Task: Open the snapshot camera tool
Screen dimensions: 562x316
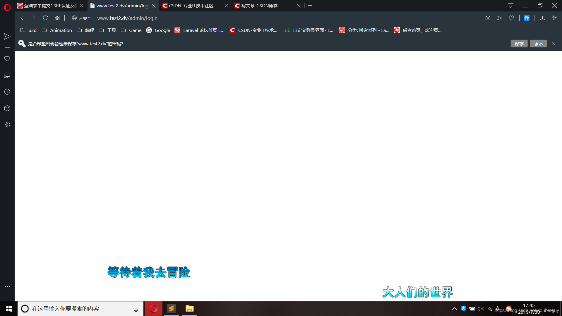Action: pyautogui.click(x=488, y=18)
